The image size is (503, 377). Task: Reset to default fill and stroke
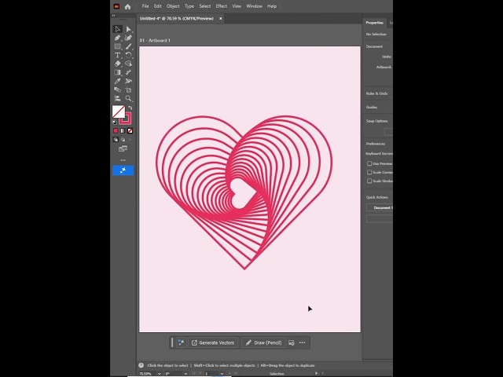(x=115, y=123)
